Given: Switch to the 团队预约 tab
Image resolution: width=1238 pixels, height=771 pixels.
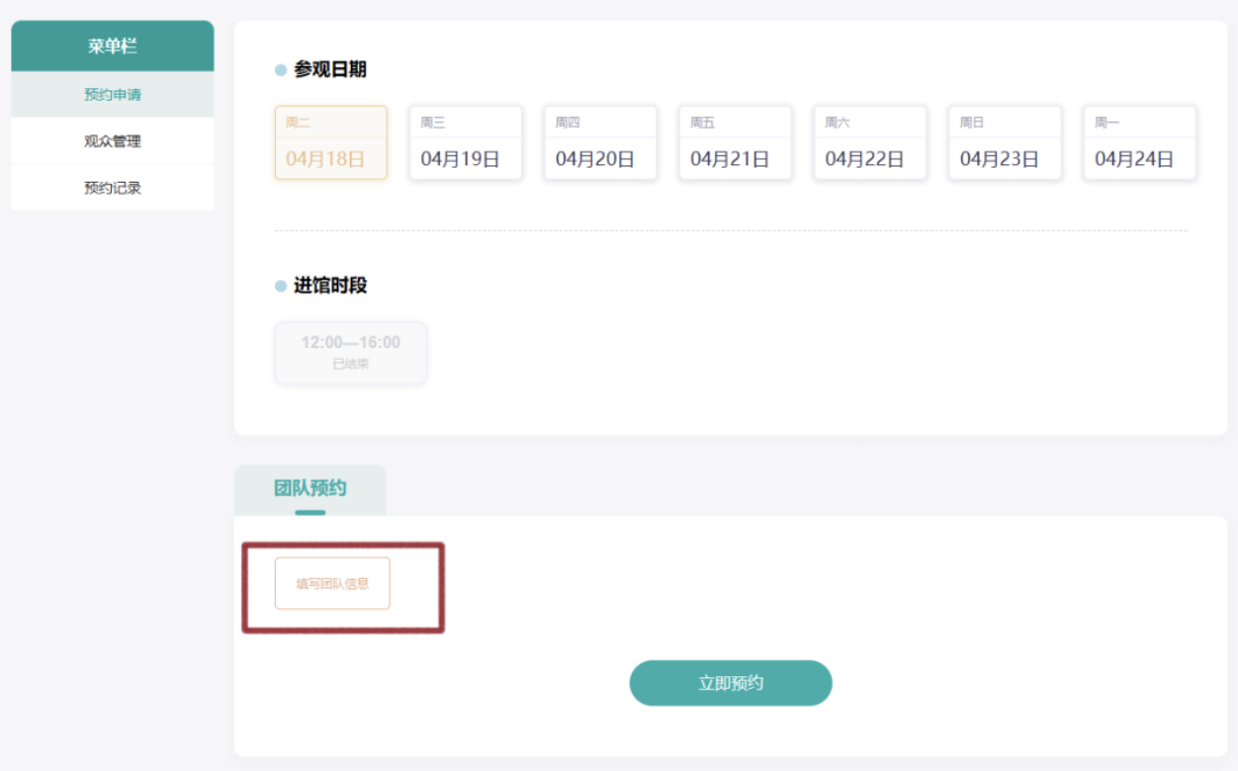Looking at the screenshot, I should (310, 489).
